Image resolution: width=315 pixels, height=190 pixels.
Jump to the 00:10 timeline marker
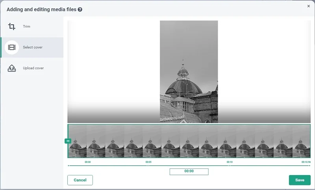coord(229,162)
